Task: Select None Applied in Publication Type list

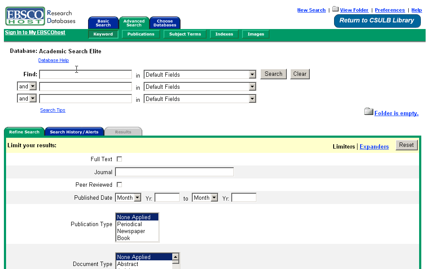Action: click(137, 217)
